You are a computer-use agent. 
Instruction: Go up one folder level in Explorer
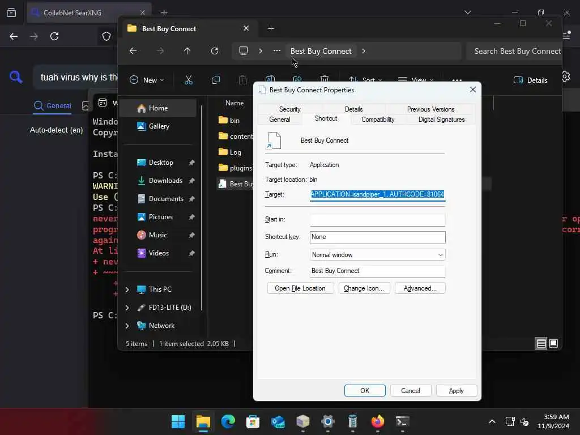187,51
